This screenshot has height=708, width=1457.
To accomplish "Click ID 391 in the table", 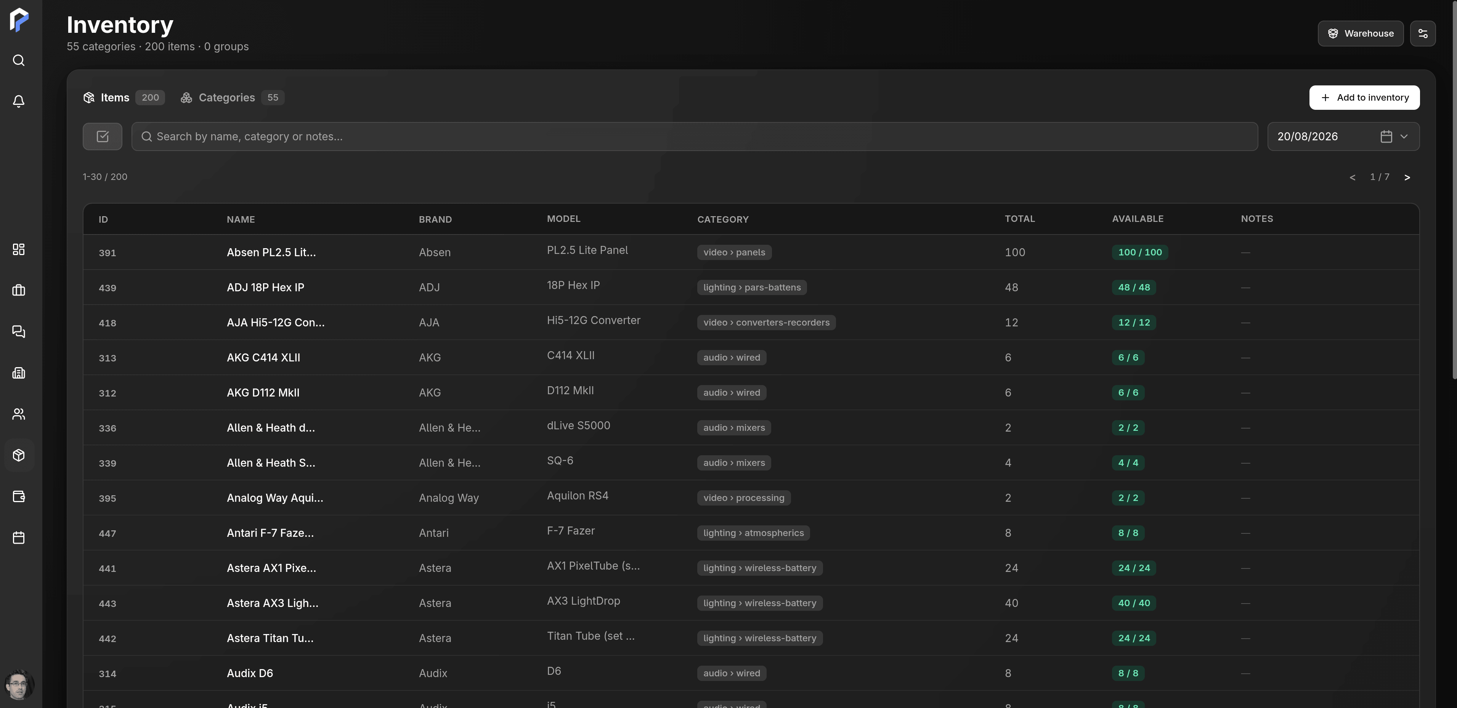I will coord(108,253).
